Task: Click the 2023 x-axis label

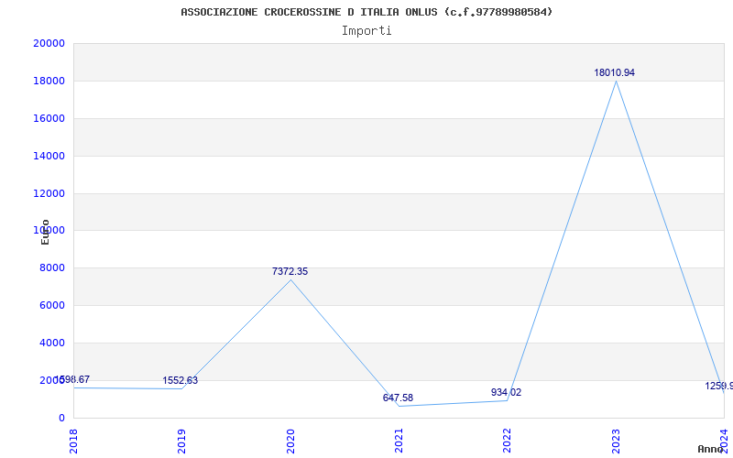Action: (616, 442)
